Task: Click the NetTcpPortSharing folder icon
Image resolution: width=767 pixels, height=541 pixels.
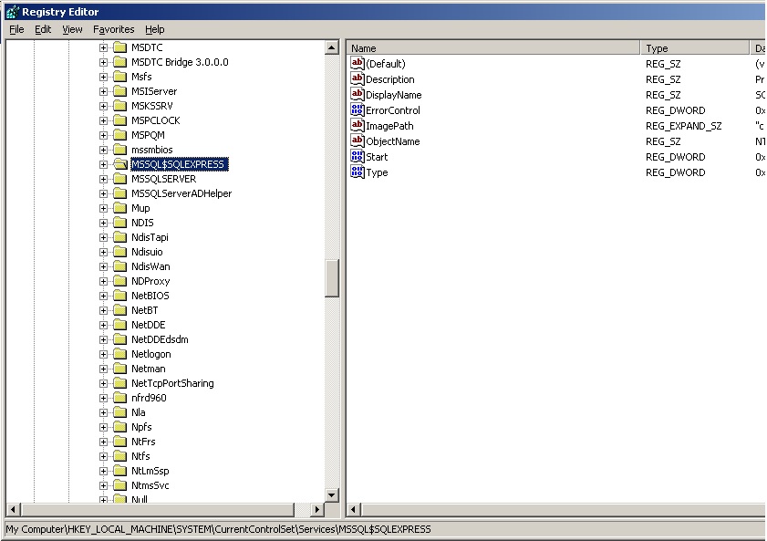Action: tap(119, 383)
